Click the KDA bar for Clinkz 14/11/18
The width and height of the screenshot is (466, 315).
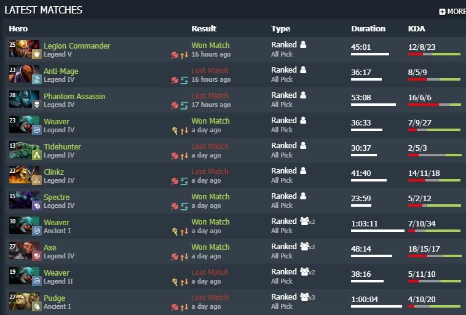[434, 180]
